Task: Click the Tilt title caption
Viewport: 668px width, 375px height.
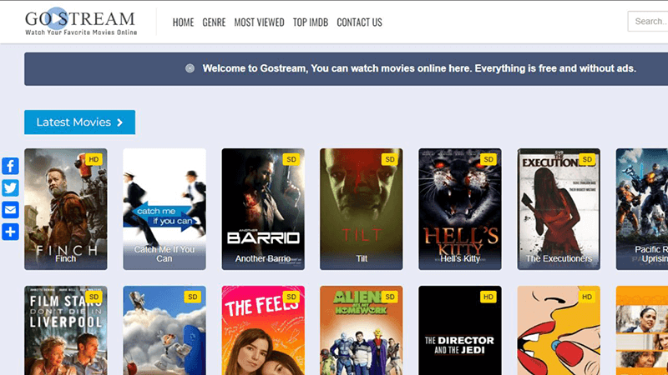Action: point(362,258)
